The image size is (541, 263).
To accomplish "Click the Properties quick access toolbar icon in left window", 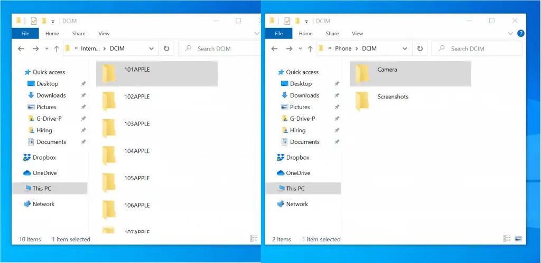I will [34, 21].
